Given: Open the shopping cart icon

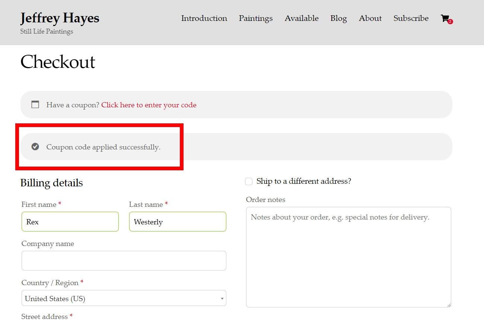Looking at the screenshot, I should pos(445,18).
